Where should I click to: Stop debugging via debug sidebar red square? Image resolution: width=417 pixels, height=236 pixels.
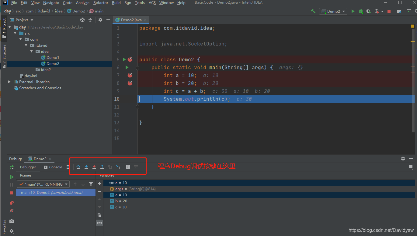point(12,193)
